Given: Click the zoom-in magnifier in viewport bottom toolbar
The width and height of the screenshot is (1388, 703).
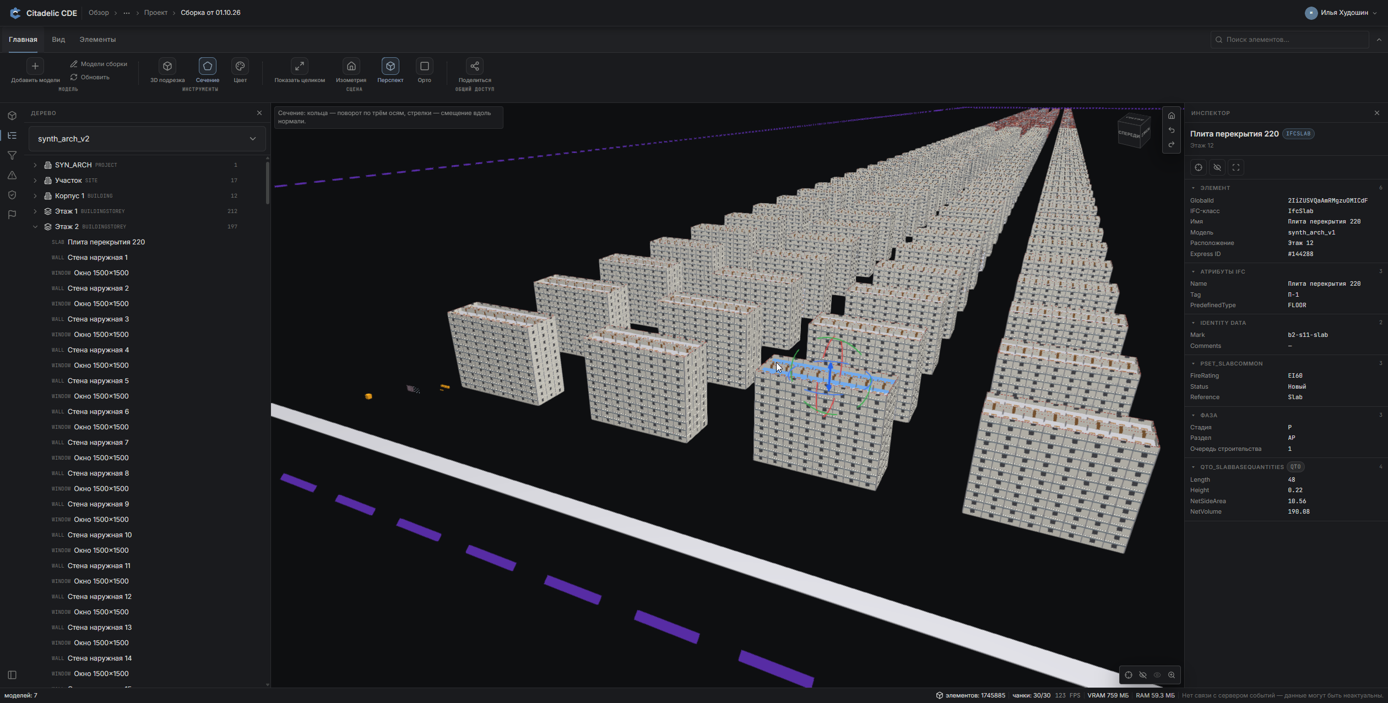Looking at the screenshot, I should (1172, 675).
